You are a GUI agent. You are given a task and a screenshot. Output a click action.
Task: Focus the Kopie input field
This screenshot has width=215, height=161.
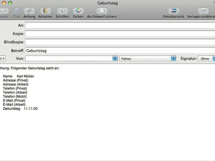120,34
